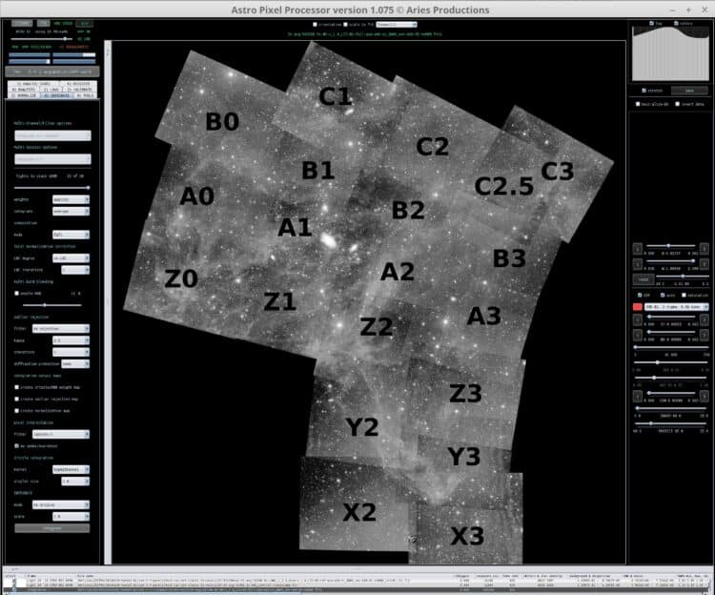Click the working directory button above the tabs

pyautogui.click(x=52, y=72)
